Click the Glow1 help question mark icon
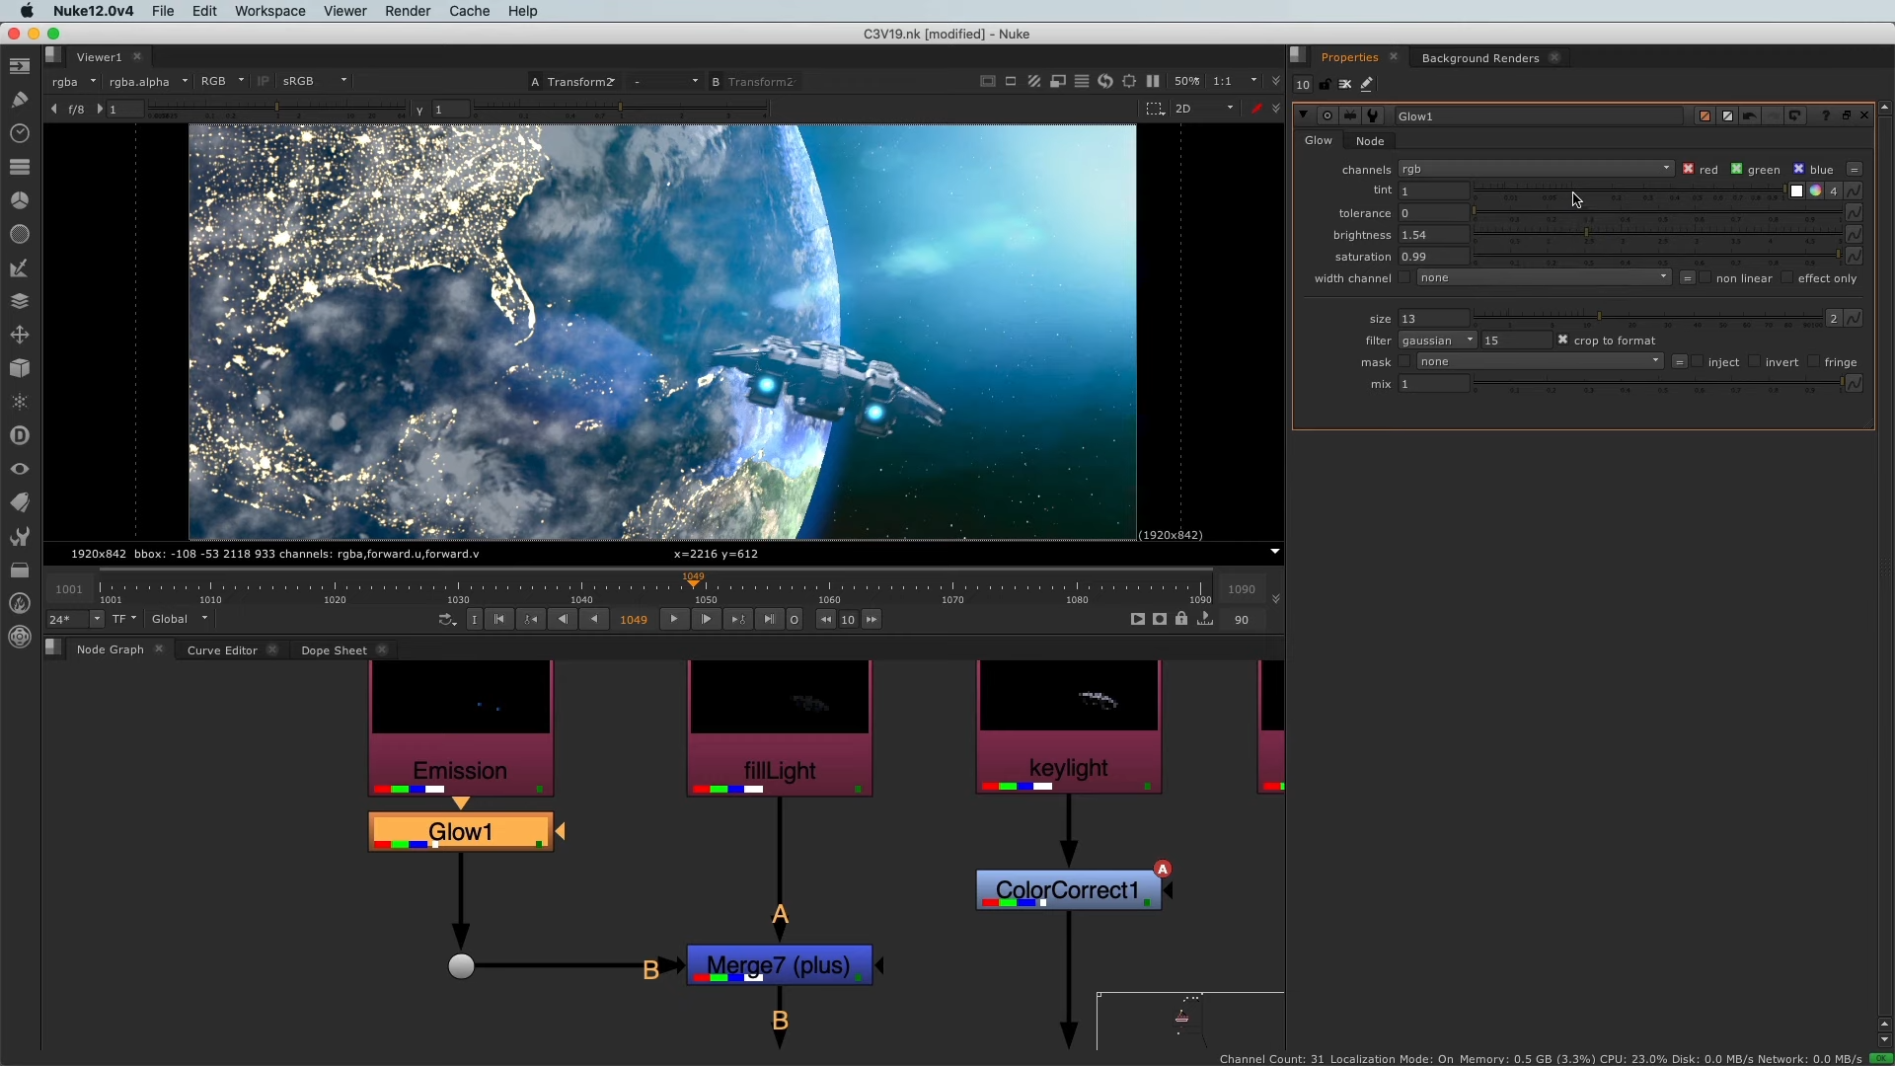The height and width of the screenshot is (1066, 1895). point(1825,116)
